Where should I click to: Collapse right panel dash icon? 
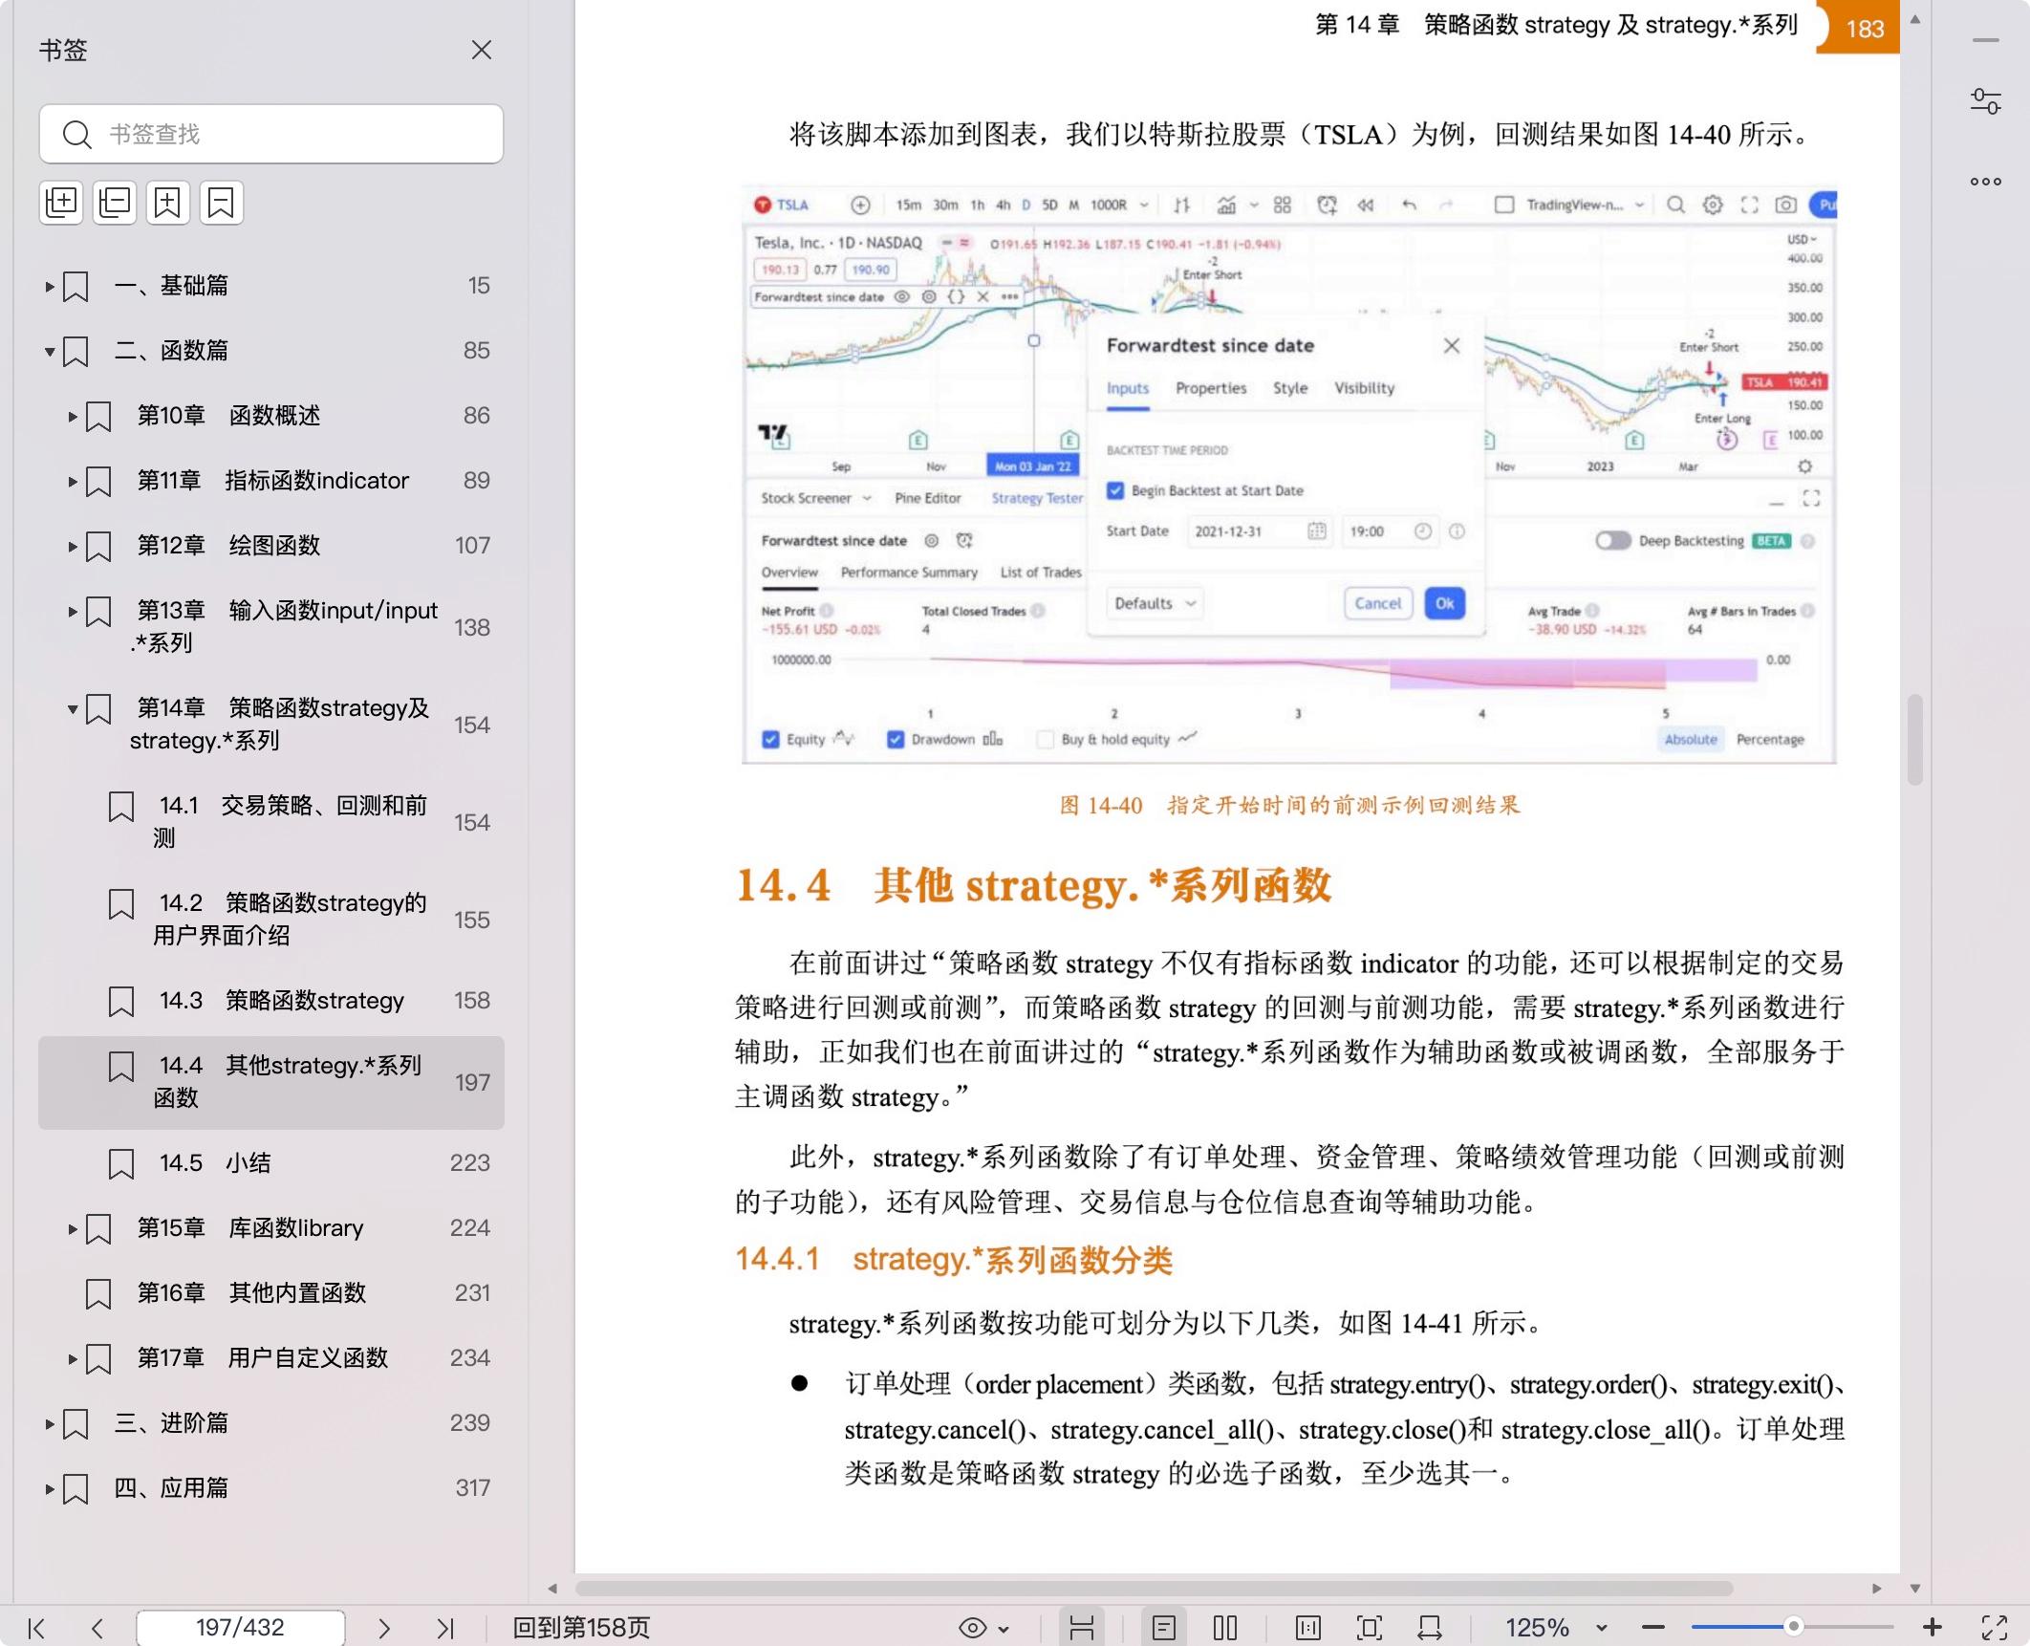(1986, 41)
